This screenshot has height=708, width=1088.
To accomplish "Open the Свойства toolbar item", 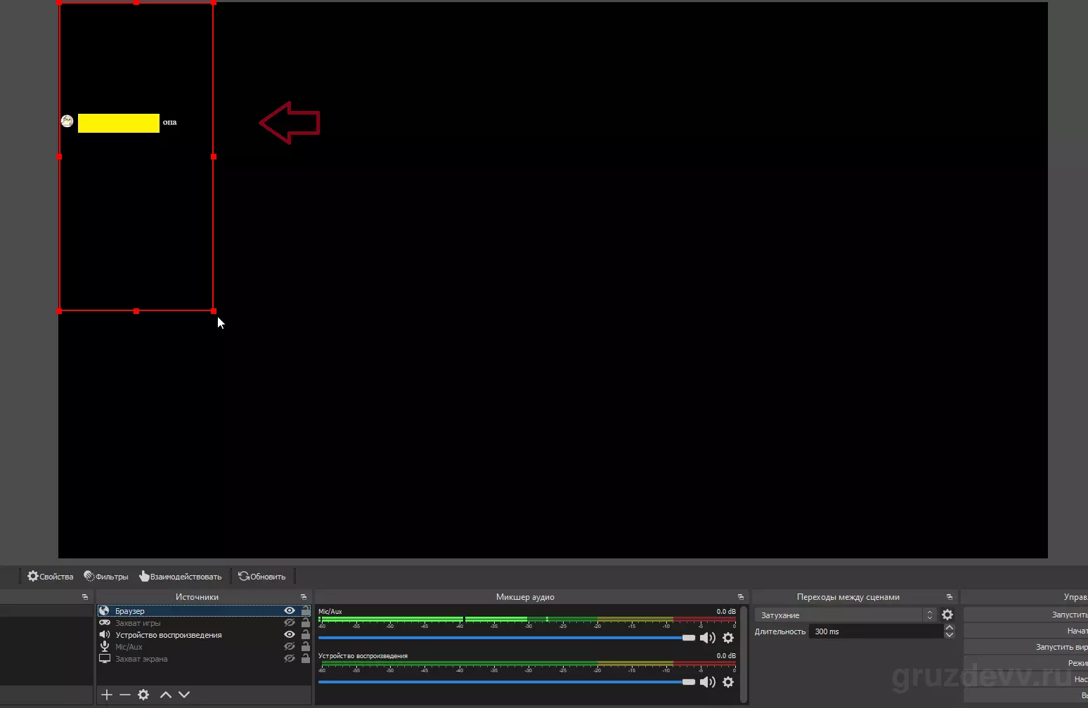I will click(51, 577).
